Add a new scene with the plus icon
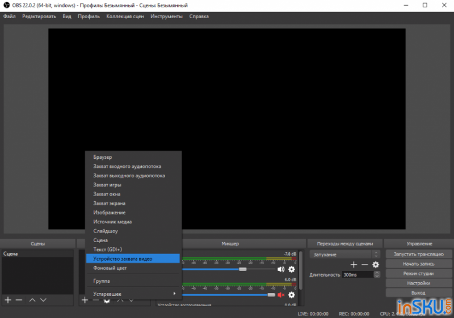 [x=8, y=300]
